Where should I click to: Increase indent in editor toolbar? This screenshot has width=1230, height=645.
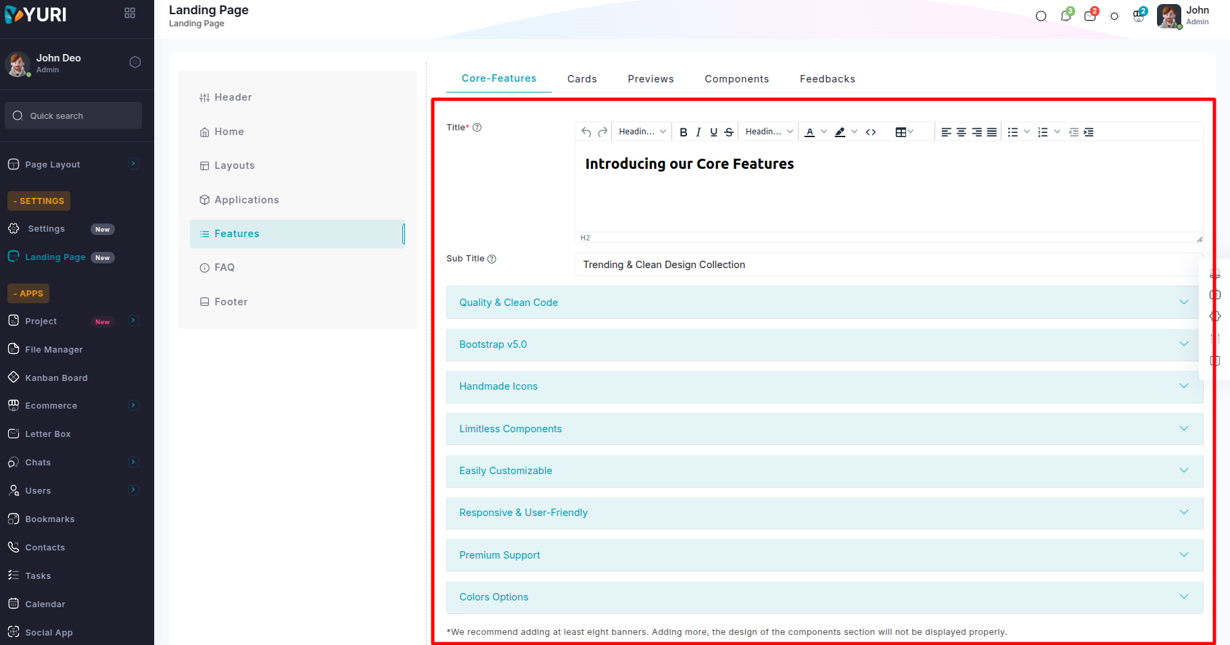1089,132
